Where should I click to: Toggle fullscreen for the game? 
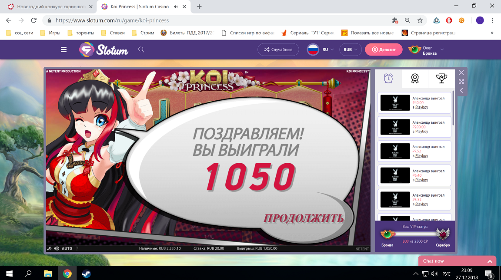click(x=461, y=82)
